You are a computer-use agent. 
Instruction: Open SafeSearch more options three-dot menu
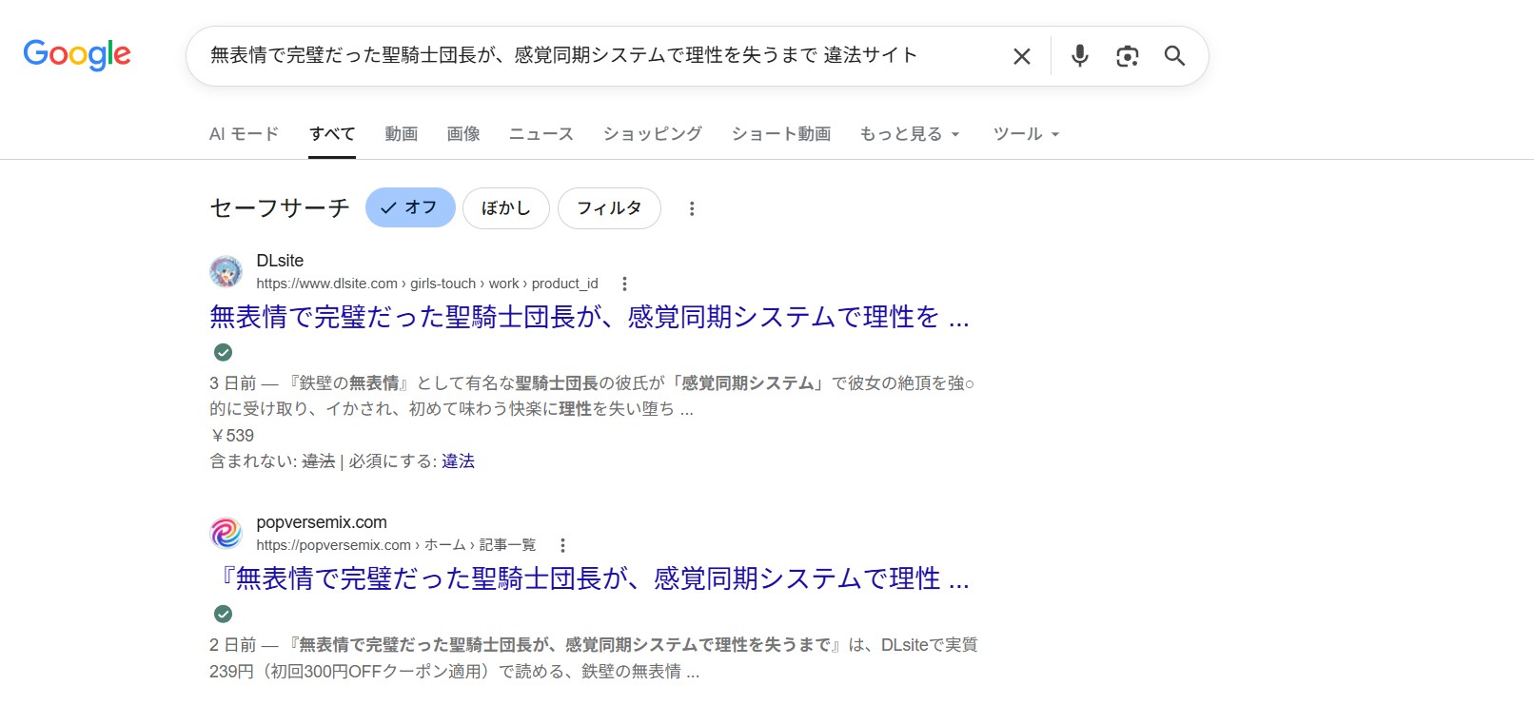coord(692,208)
